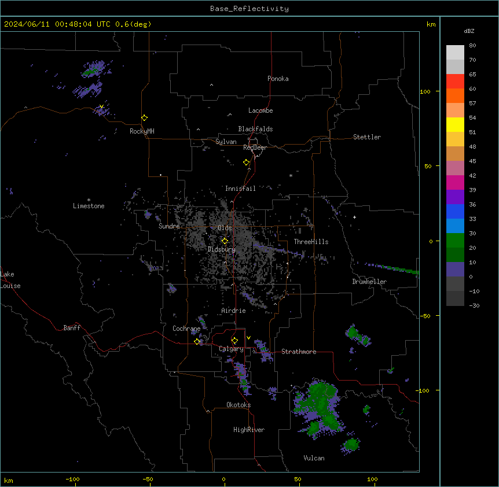Viewport: 499px width, 487px height.
Task: Click the Vulcan town label
Action: pos(314,458)
